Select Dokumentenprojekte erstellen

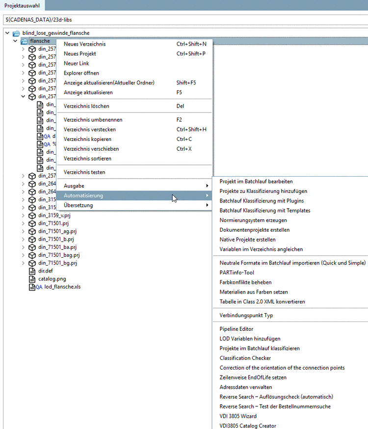coord(290,230)
